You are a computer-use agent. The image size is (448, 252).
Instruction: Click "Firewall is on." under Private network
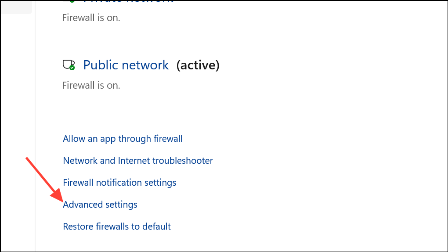coord(91,18)
